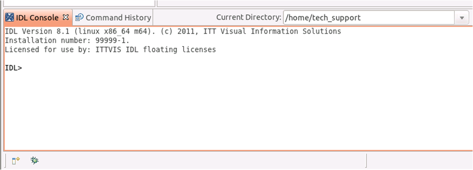Place cursor at the IDL> prompt

[25, 68]
